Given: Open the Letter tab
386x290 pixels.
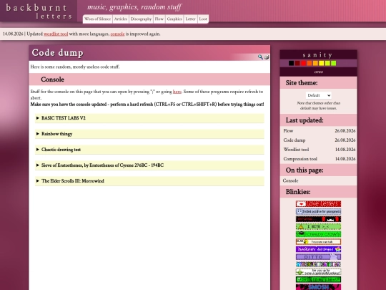Looking at the screenshot, I should [x=190, y=19].
